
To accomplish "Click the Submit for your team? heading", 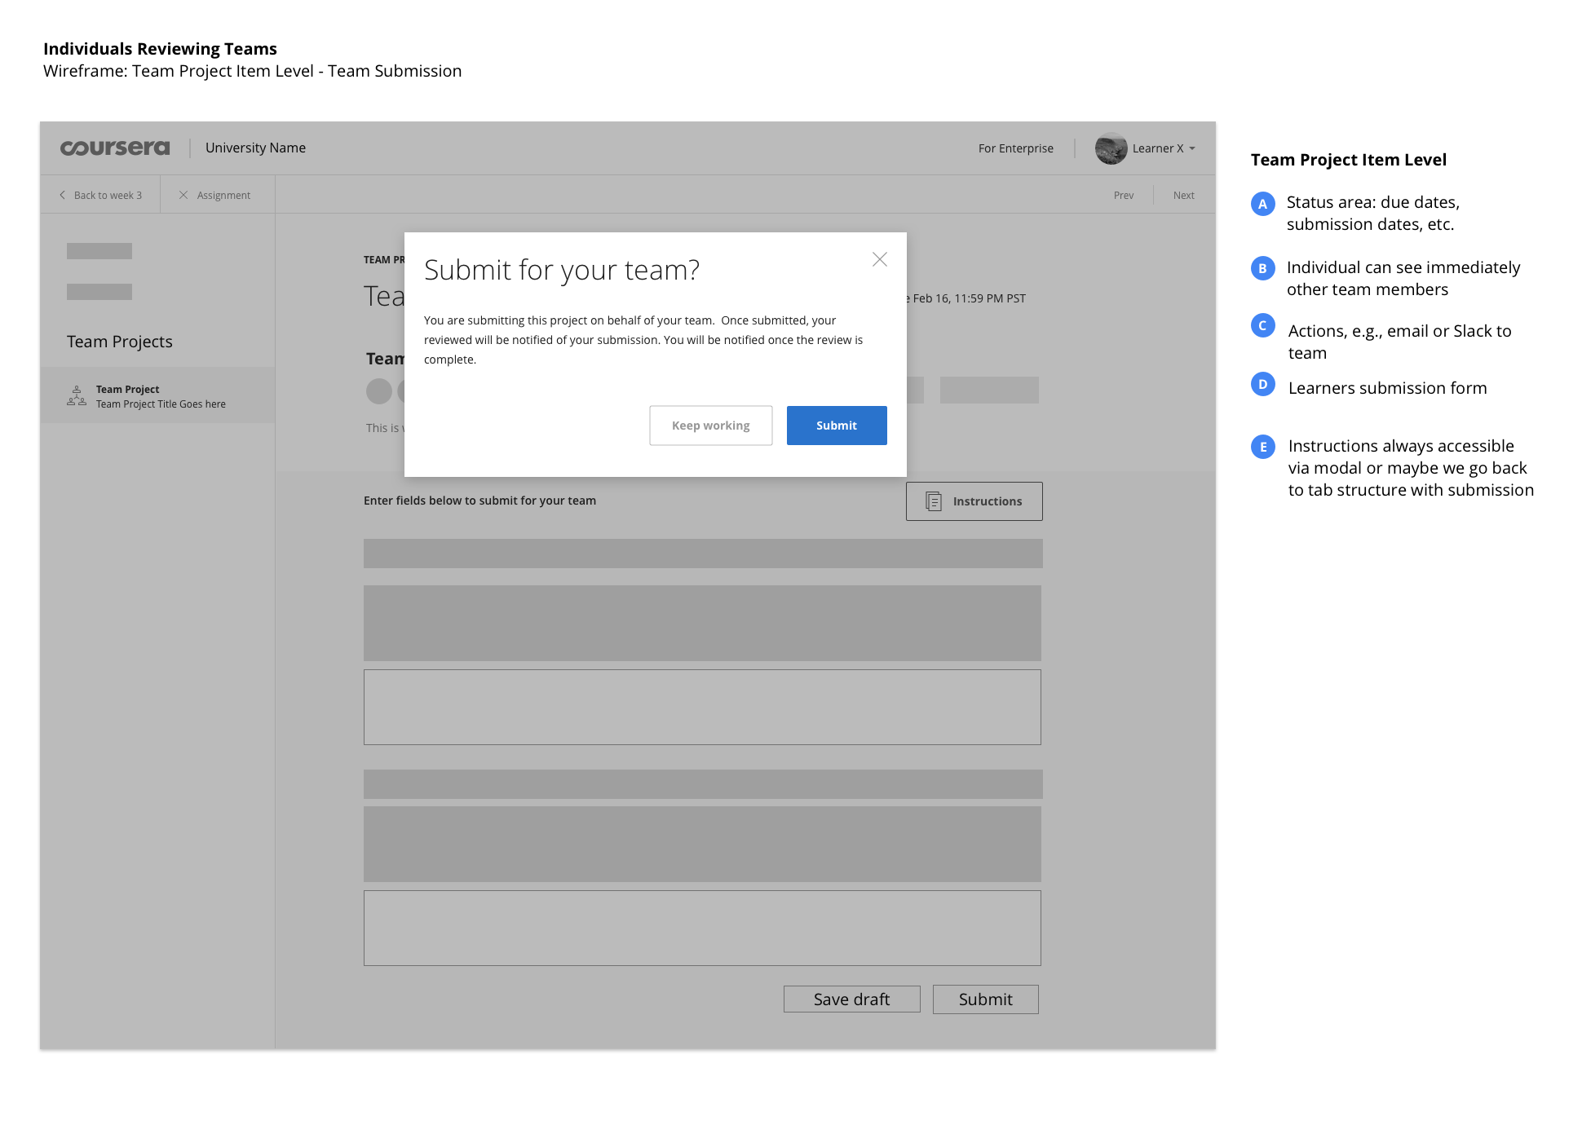I will (x=562, y=270).
